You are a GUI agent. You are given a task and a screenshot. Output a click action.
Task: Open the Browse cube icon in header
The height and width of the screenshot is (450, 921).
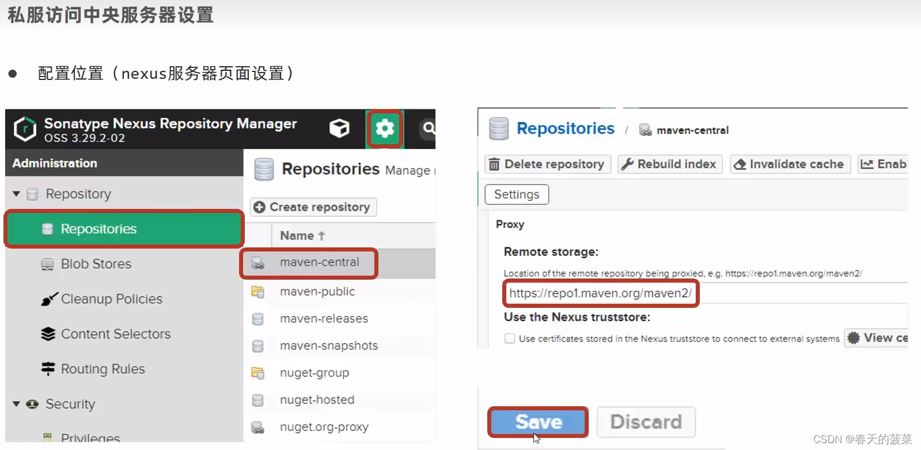point(339,128)
